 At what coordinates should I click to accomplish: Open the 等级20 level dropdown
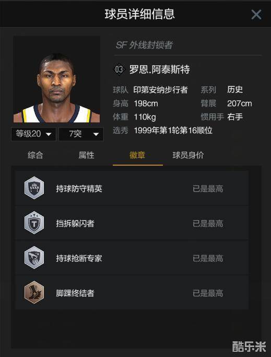(33, 134)
